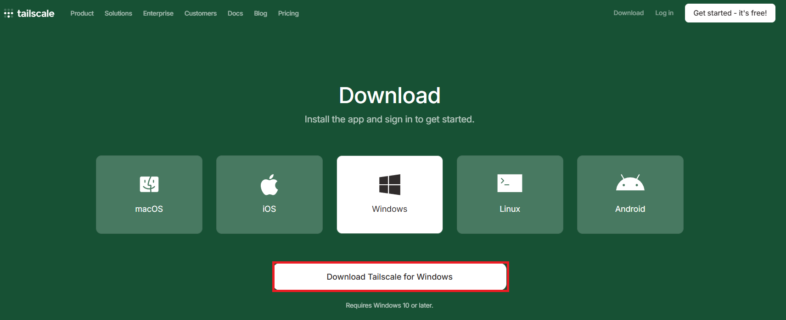Visit the Blog page
Image resolution: width=786 pixels, height=320 pixels.
coord(261,13)
